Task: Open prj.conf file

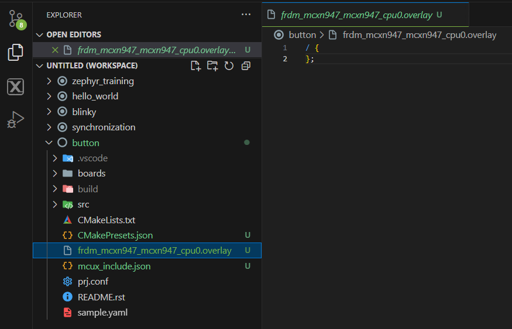Action: point(93,282)
